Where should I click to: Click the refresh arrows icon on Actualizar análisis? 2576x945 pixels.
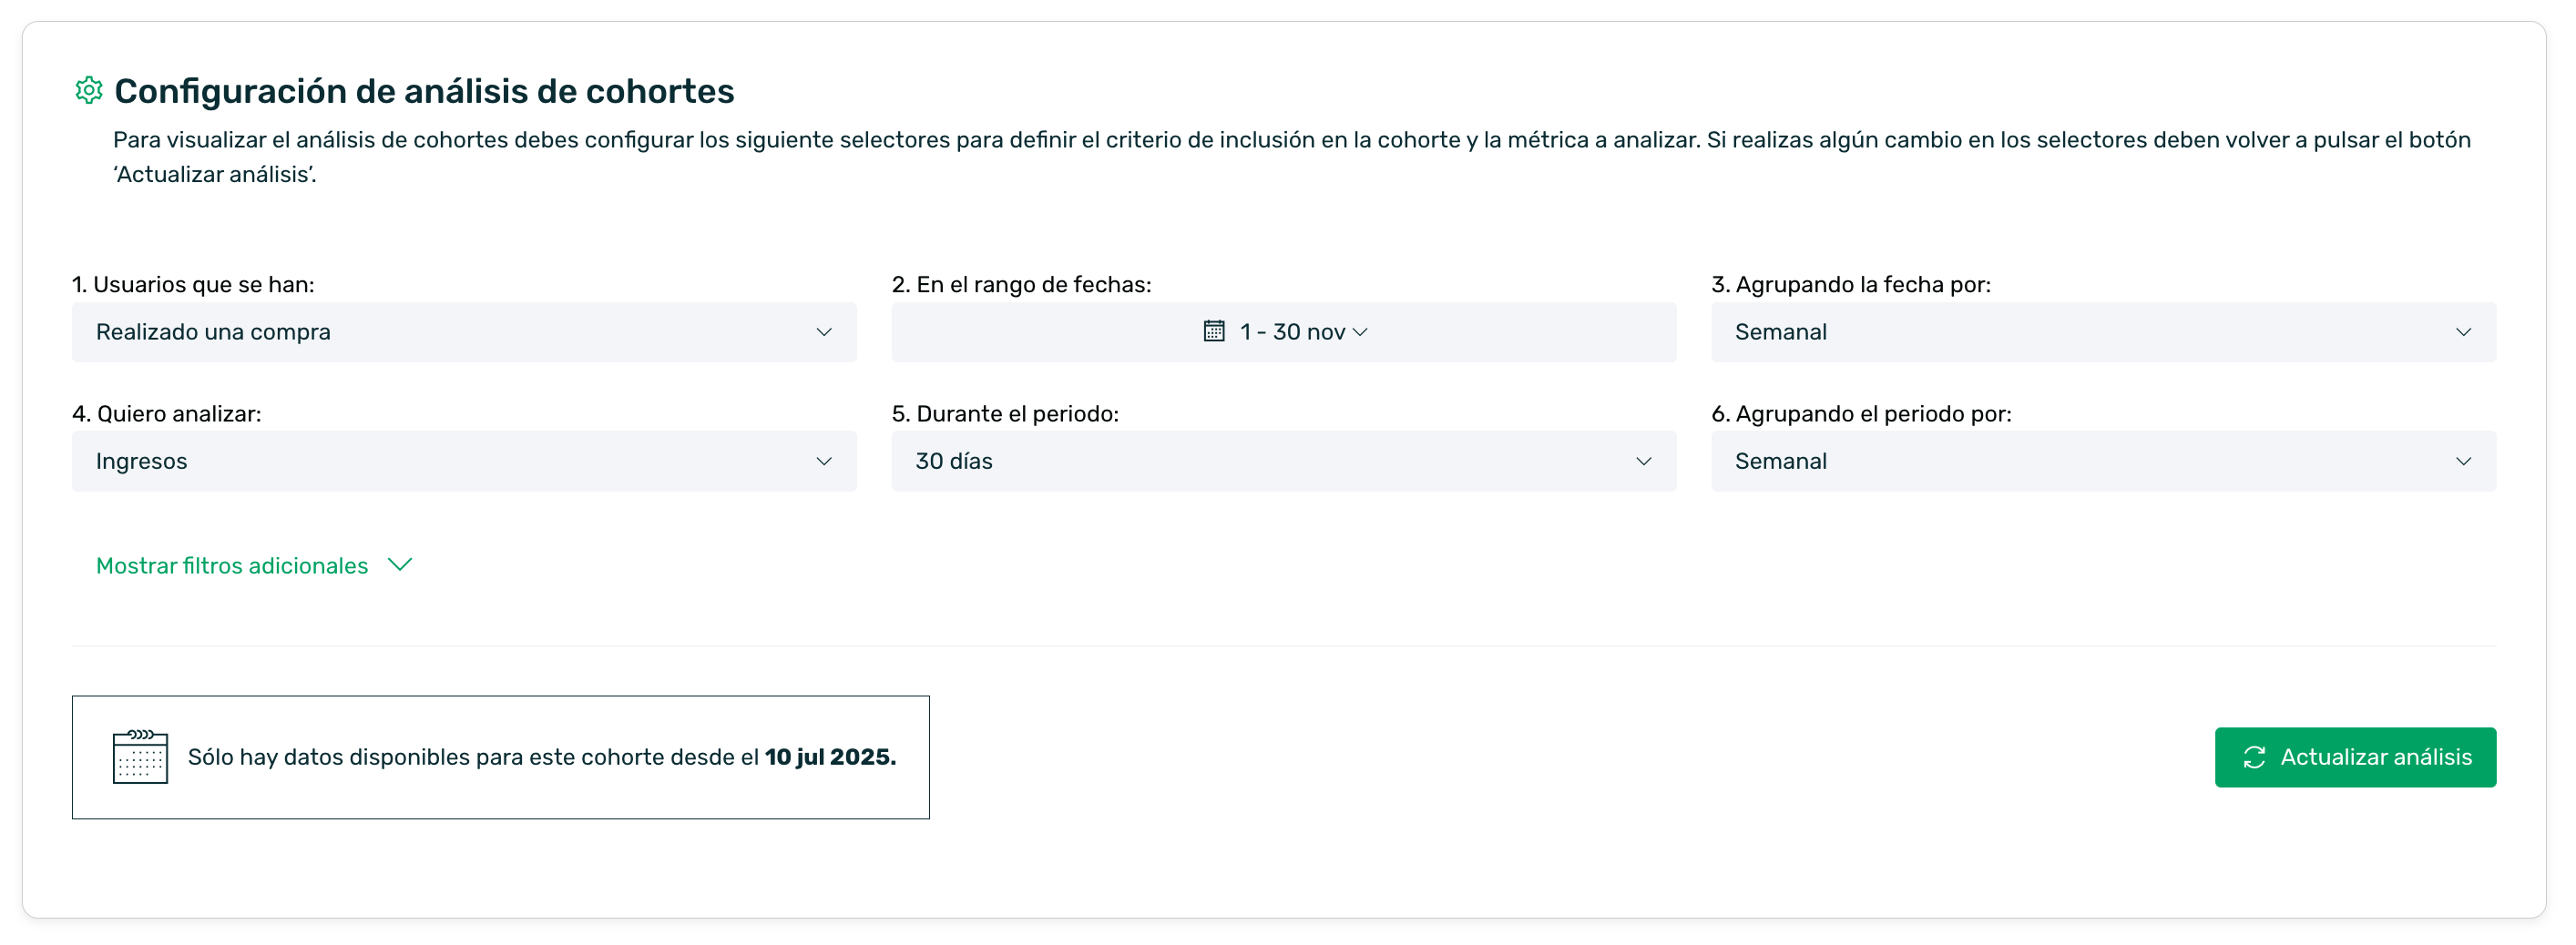click(2254, 758)
